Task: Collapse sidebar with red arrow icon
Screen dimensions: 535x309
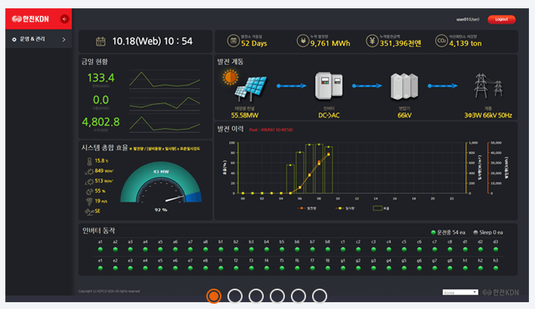Action: tap(64, 19)
